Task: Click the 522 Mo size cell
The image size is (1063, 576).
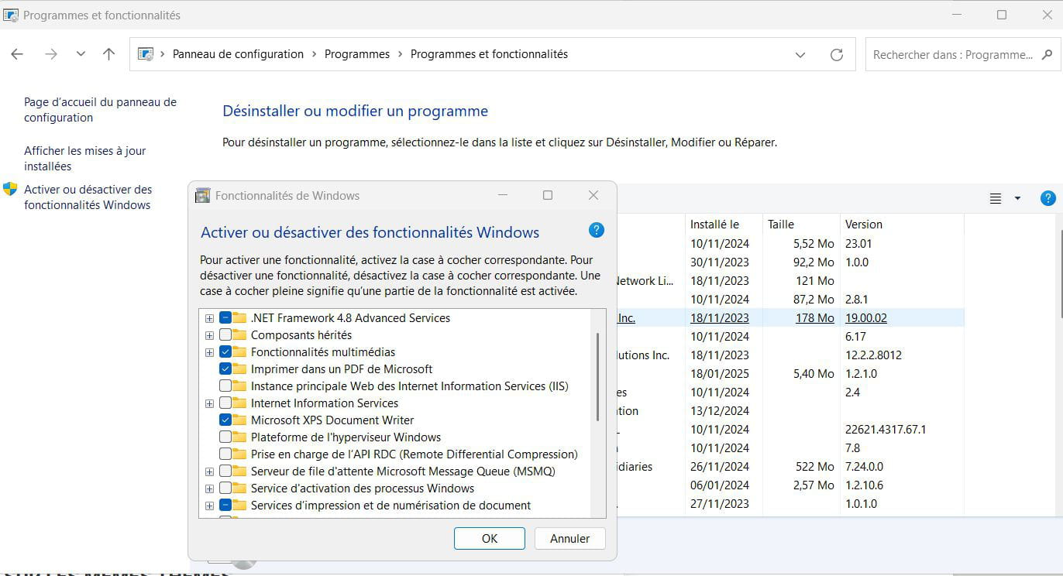Action: click(x=814, y=467)
